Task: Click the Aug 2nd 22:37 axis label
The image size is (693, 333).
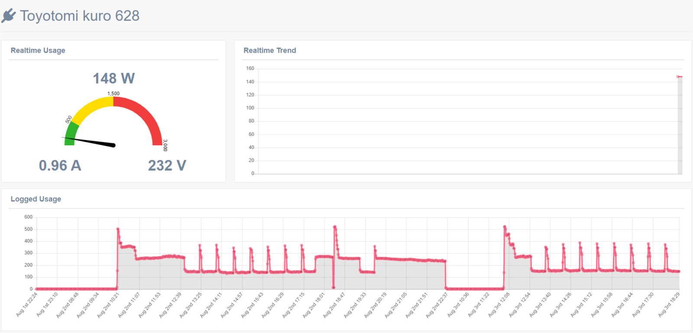Action: point(437,305)
